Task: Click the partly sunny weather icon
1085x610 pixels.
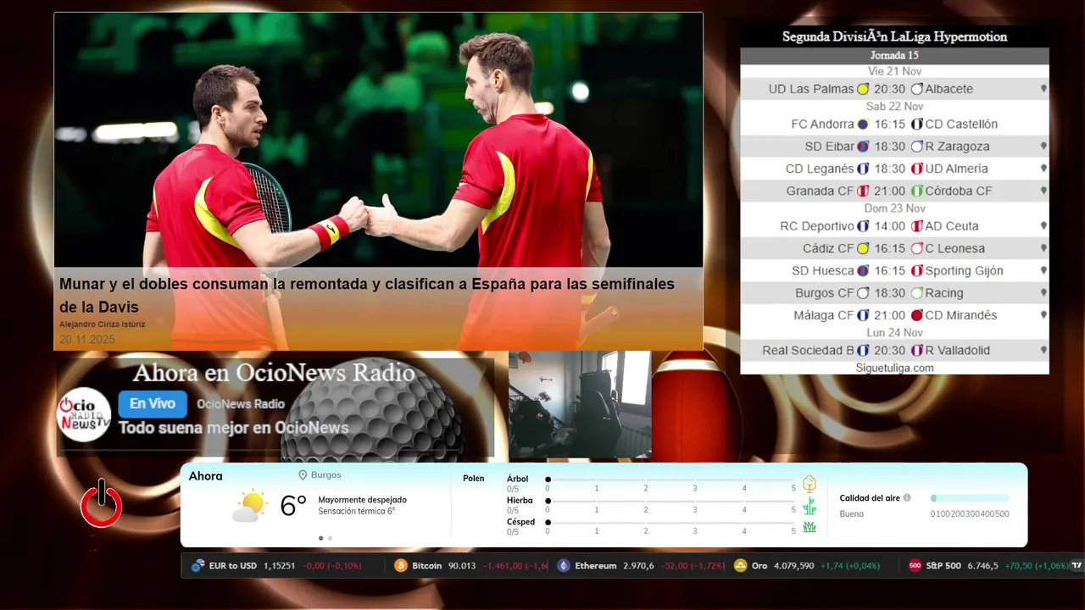Action: pos(249,506)
